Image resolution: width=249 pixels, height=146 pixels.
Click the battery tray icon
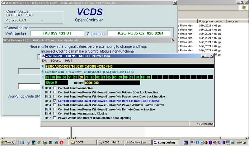(x=224, y=142)
